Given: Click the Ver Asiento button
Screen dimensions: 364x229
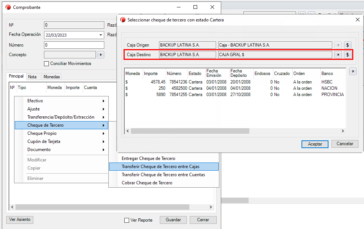Looking at the screenshot, I should (x=20, y=219).
